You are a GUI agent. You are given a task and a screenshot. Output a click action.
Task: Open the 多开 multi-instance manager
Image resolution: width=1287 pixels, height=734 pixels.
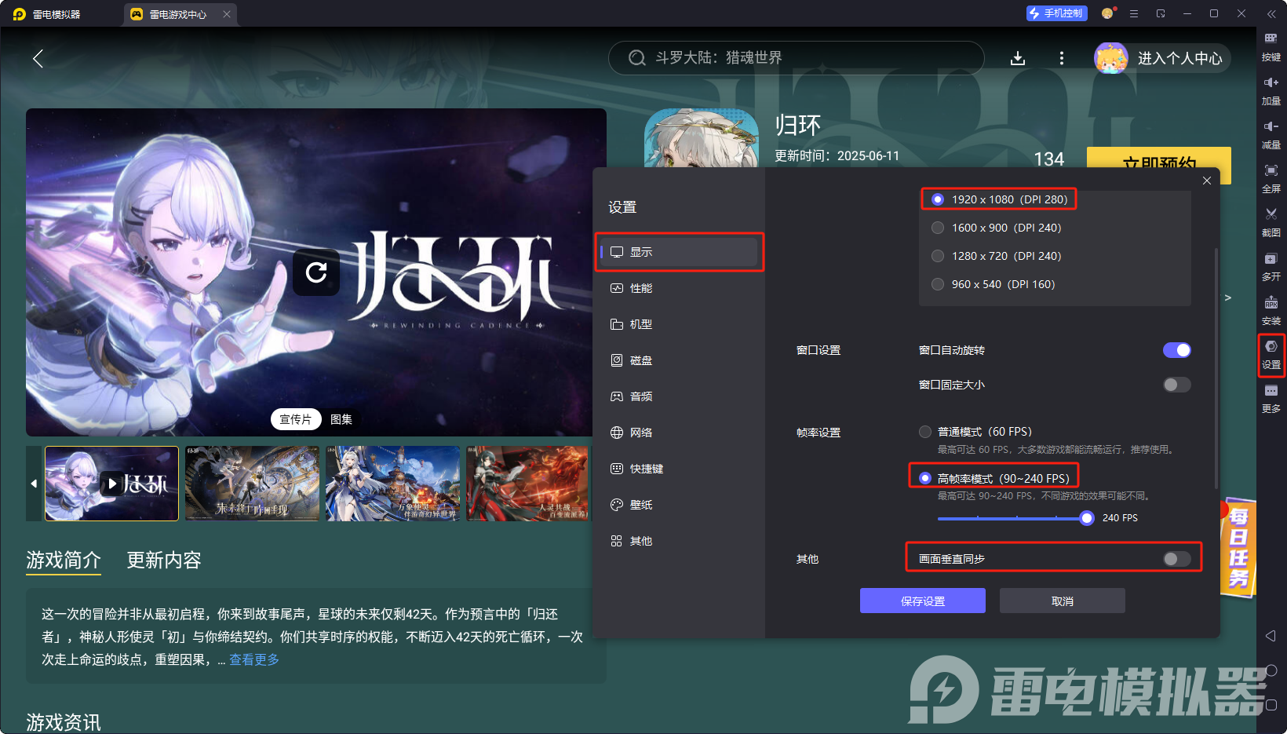[1271, 267]
